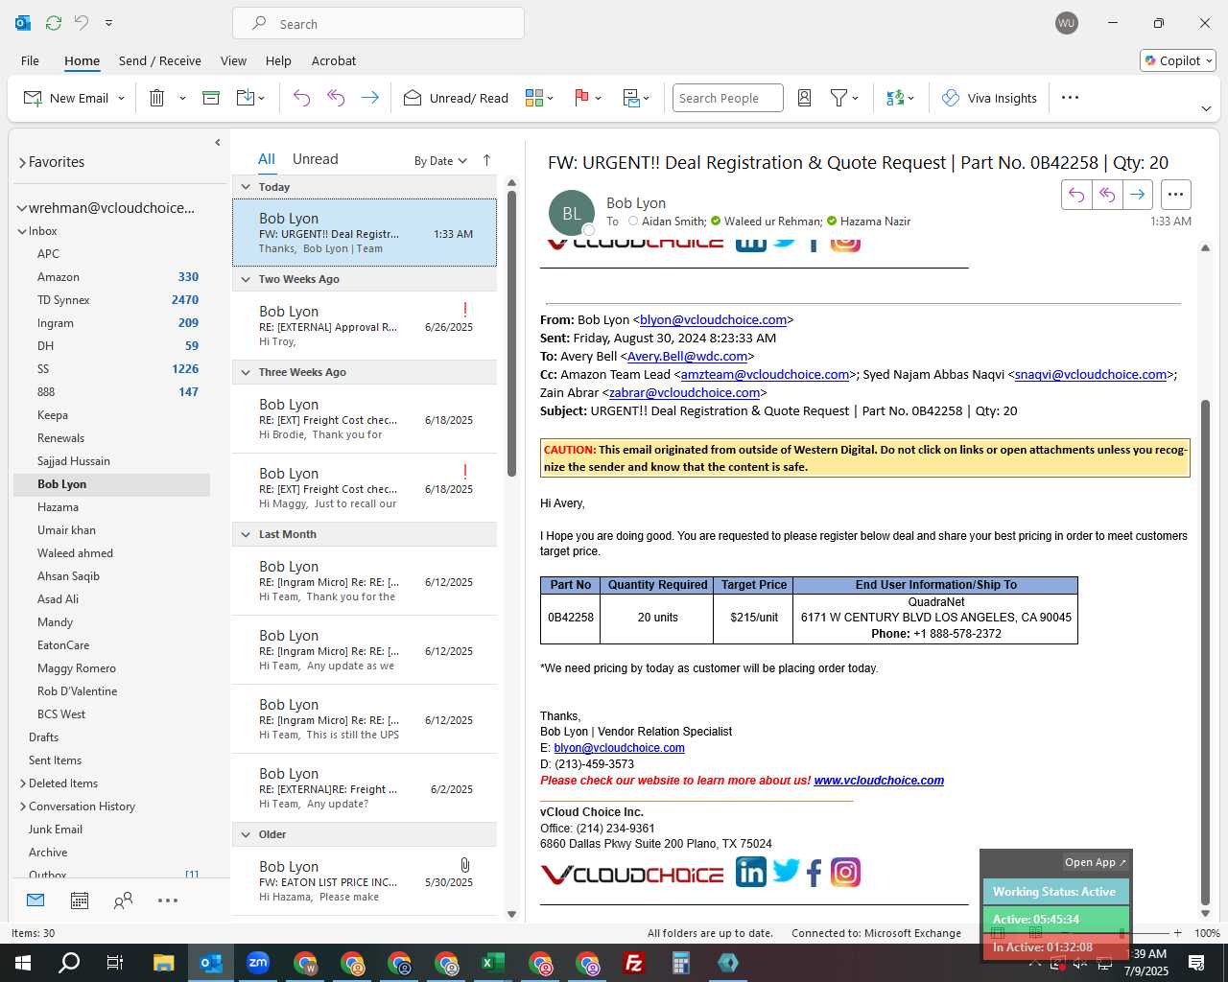Reverse the sort order arrow
This screenshot has height=982, width=1228.
click(x=486, y=160)
